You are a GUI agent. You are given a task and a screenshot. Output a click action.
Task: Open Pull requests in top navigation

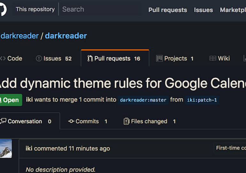point(167,10)
